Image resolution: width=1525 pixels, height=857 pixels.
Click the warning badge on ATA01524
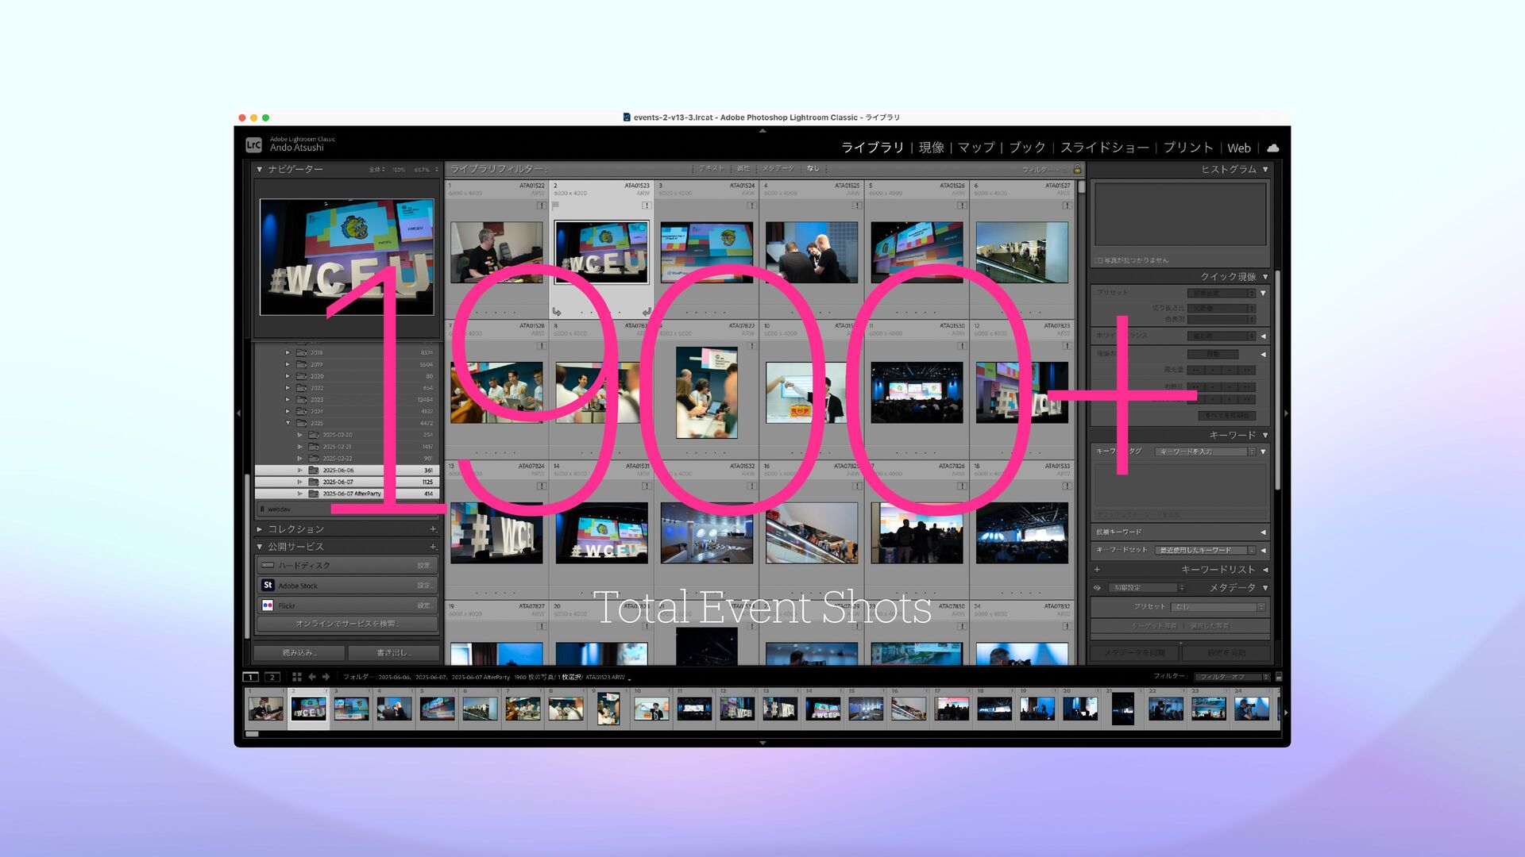point(751,206)
